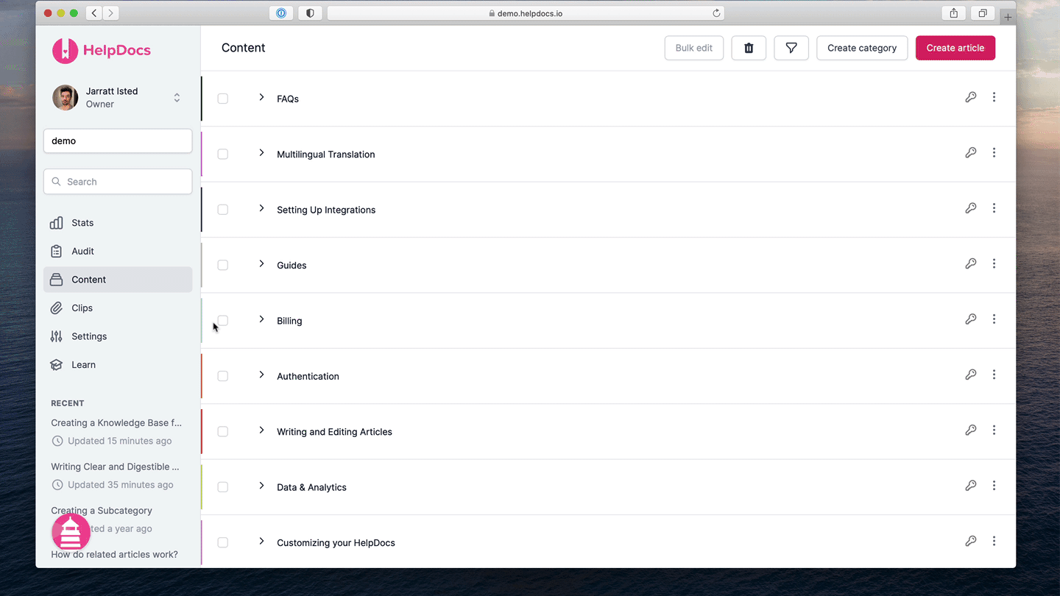Open three-dot menu for Writing and Editing Articles
This screenshot has height=596, width=1060.
coord(994,430)
